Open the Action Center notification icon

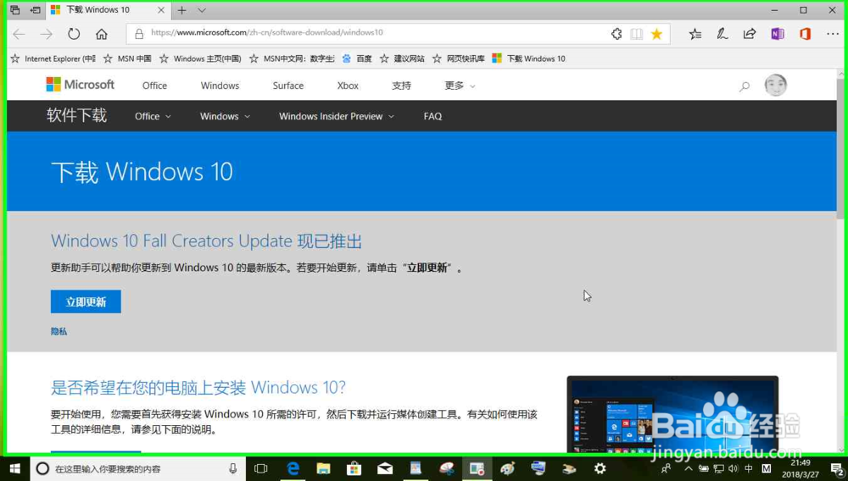[x=836, y=469]
